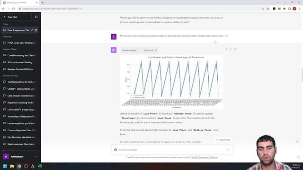Viewport: 303px width, 170px height.
Task: Open 'Resolve Docker GPG Error' chat
Action: click(x=20, y=69)
